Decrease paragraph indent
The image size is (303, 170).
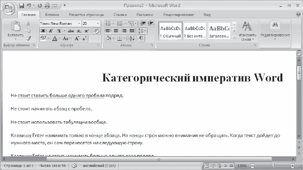143,23
